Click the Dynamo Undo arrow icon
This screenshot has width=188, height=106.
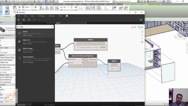point(34,20)
